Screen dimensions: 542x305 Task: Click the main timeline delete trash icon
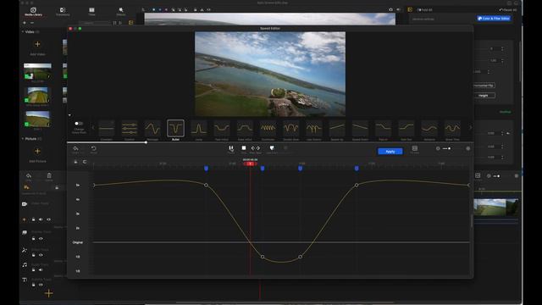tap(49, 176)
